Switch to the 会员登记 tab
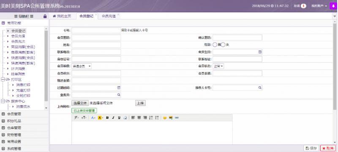Image resolution: width=338 pixels, height=152 pixels. [x=87, y=16]
